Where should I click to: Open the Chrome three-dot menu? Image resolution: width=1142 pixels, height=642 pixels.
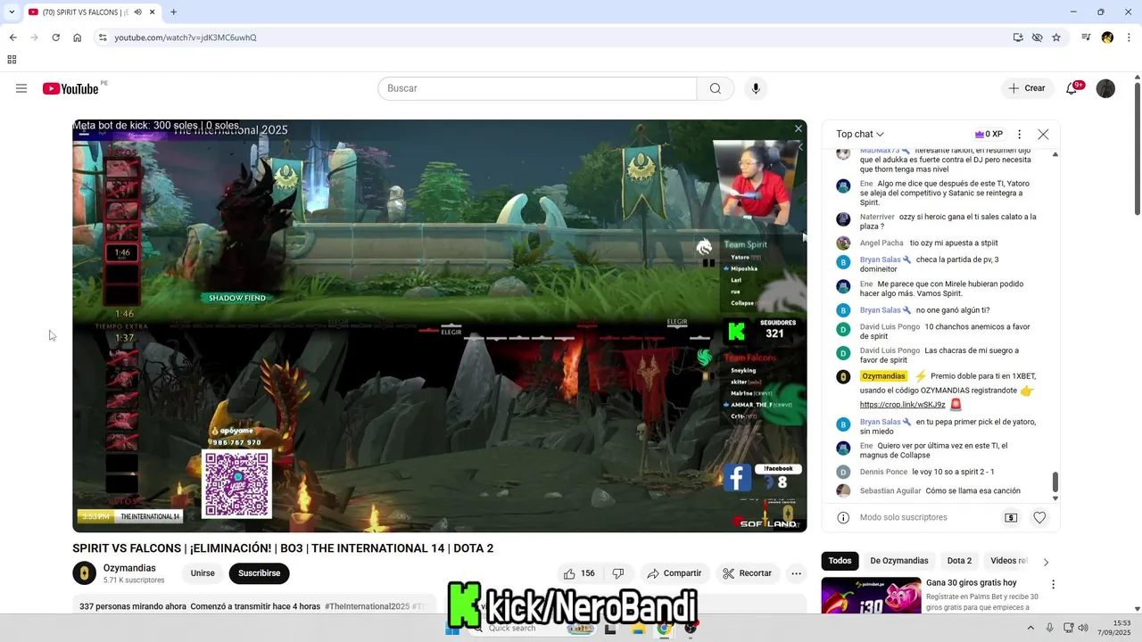tap(1129, 37)
